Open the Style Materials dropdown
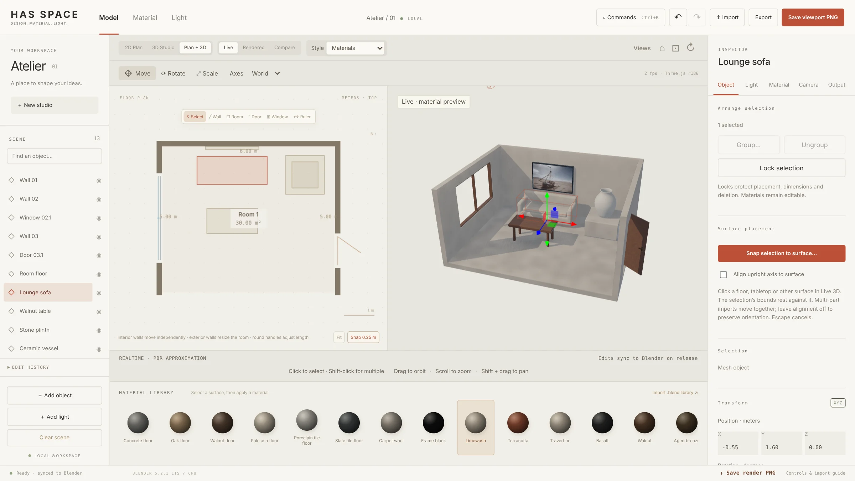The width and height of the screenshot is (855, 481). click(x=356, y=48)
